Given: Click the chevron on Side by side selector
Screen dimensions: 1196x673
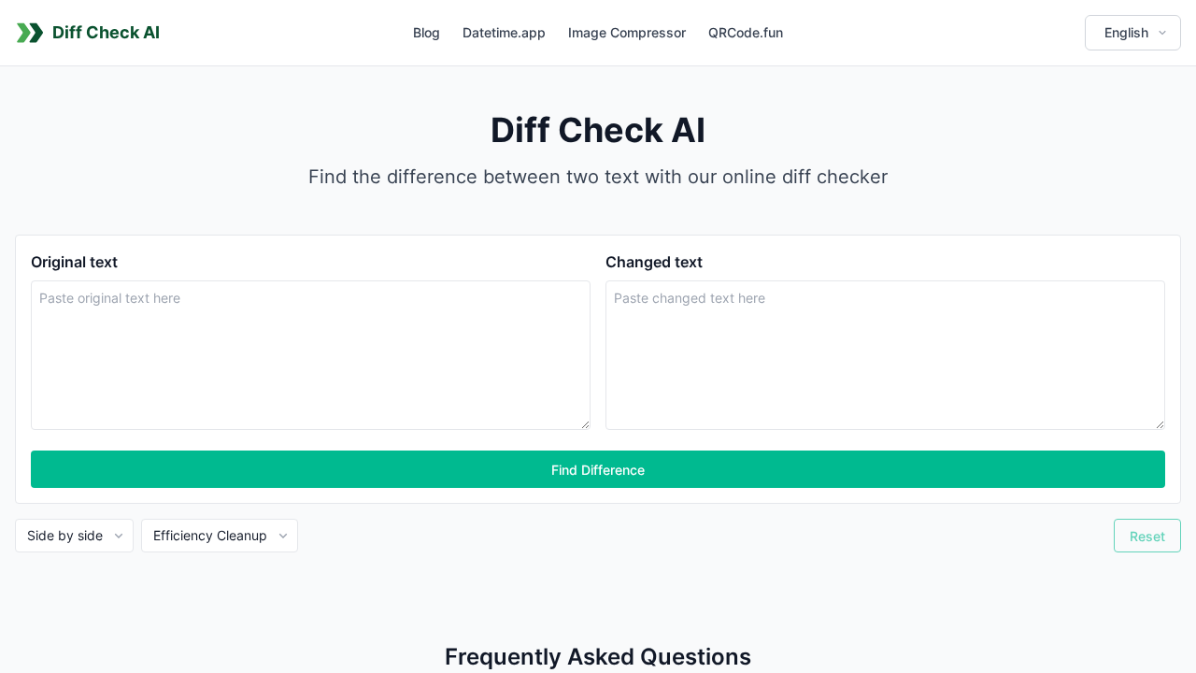Looking at the screenshot, I should 119,536.
